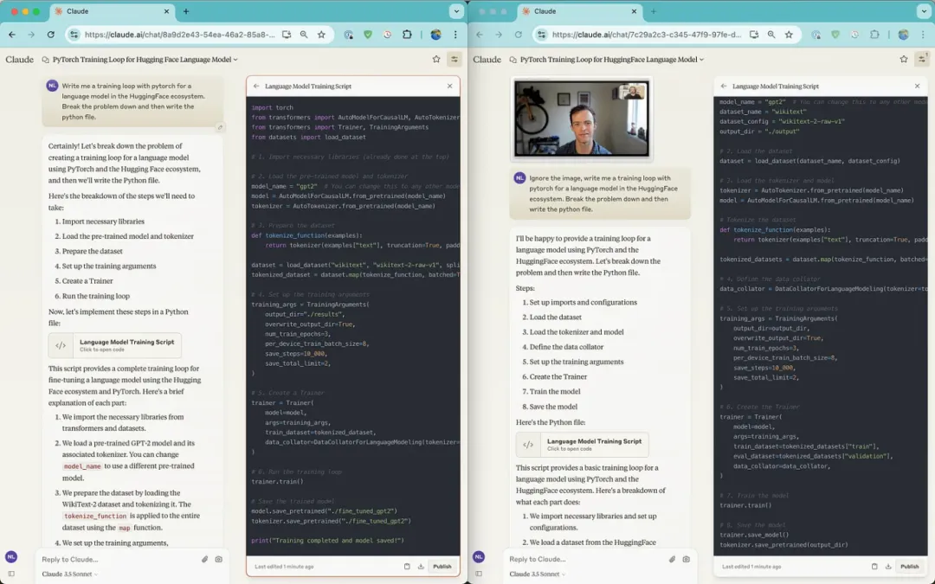The width and height of the screenshot is (935, 584).
Task: Capture a screenshot in the right reply box
Action: tap(686, 559)
